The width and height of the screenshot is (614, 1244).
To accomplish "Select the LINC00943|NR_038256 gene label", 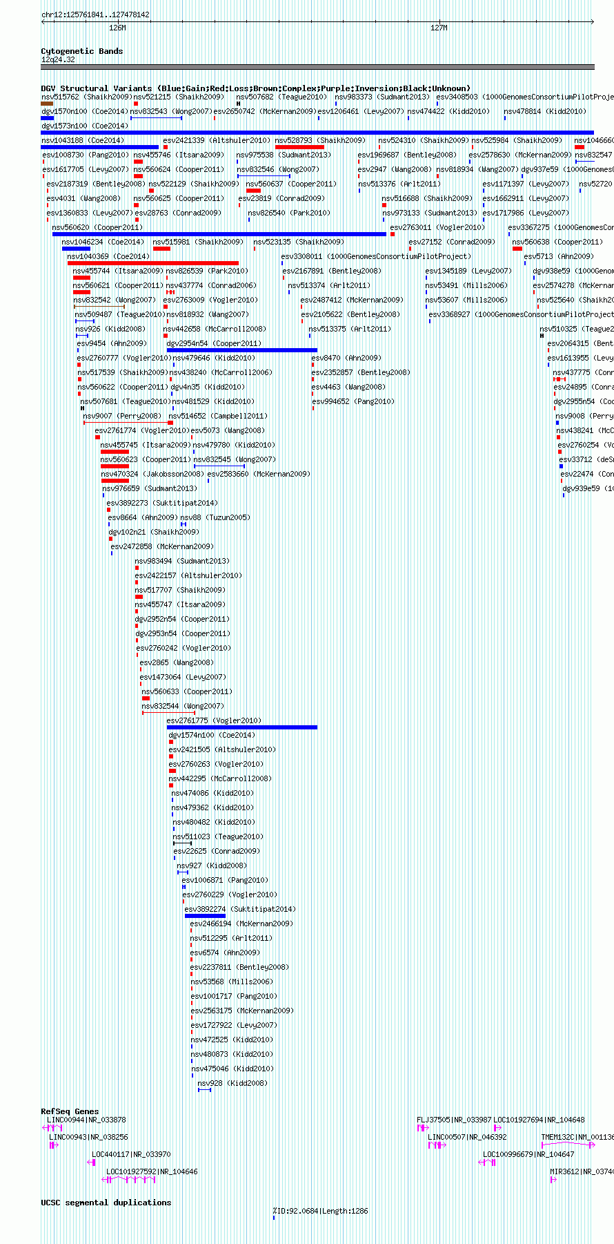I will (88, 1137).
